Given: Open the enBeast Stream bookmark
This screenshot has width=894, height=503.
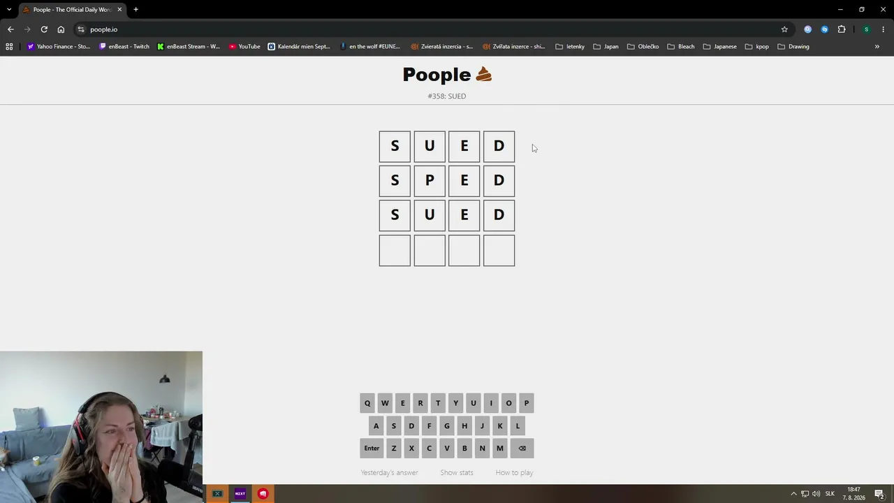Looking at the screenshot, I should [x=189, y=47].
